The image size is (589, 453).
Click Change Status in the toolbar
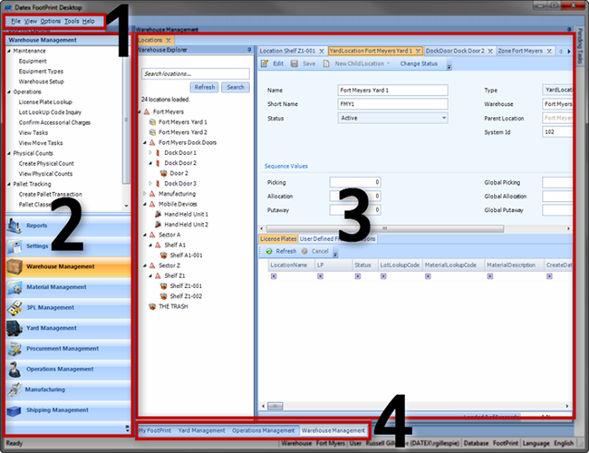419,63
